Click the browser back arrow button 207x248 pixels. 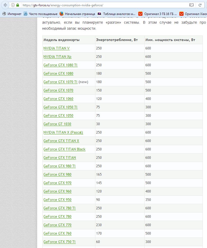point(5,5)
